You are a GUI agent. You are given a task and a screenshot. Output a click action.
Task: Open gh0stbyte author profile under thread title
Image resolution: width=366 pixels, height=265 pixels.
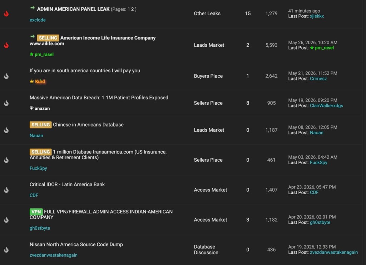click(x=40, y=228)
